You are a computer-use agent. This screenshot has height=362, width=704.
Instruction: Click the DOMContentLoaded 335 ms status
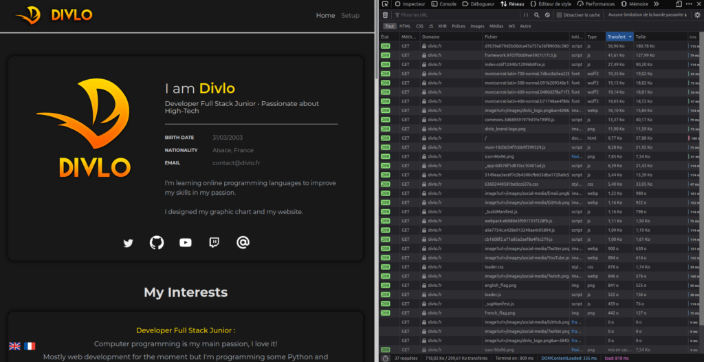(569, 359)
